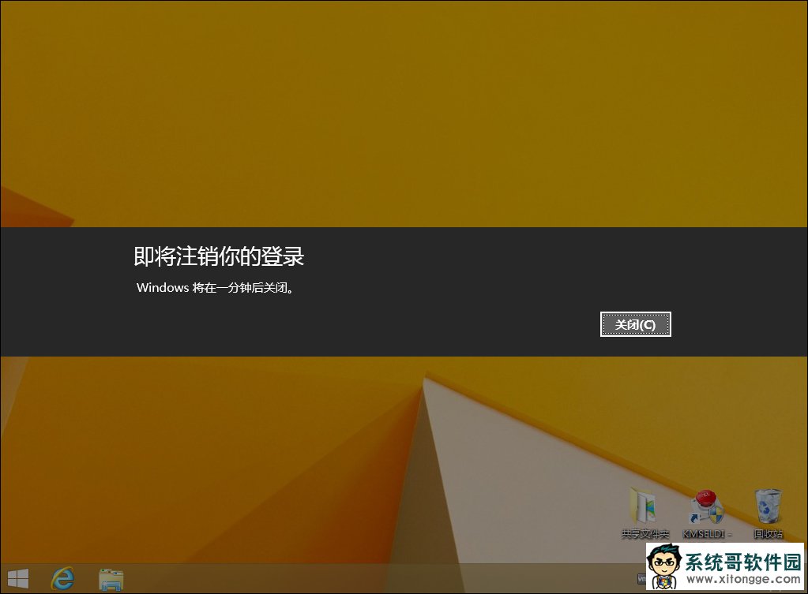Open File Explorer from the taskbar

click(111, 580)
